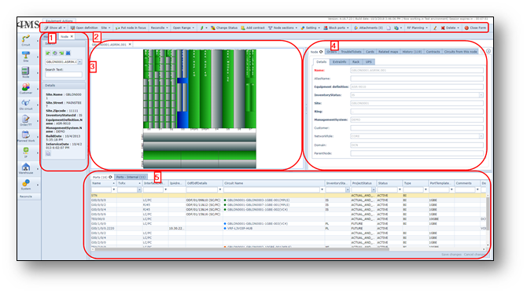Open the node name combo box in Search
This screenshot has height=294, width=527.
coord(80,62)
